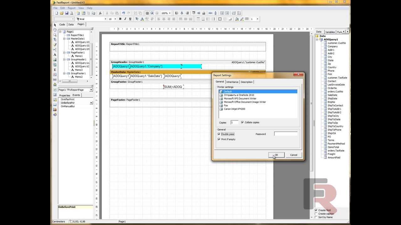
Task: Switch to the Inheritance tab
Action: coord(232,82)
